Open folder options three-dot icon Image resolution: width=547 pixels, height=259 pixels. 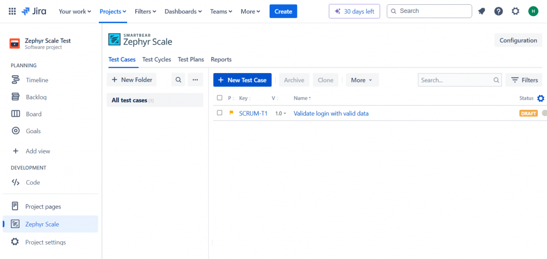point(196,80)
